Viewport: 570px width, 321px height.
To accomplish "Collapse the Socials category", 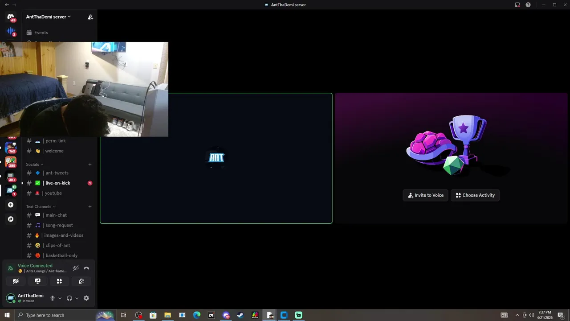I will coord(35,165).
